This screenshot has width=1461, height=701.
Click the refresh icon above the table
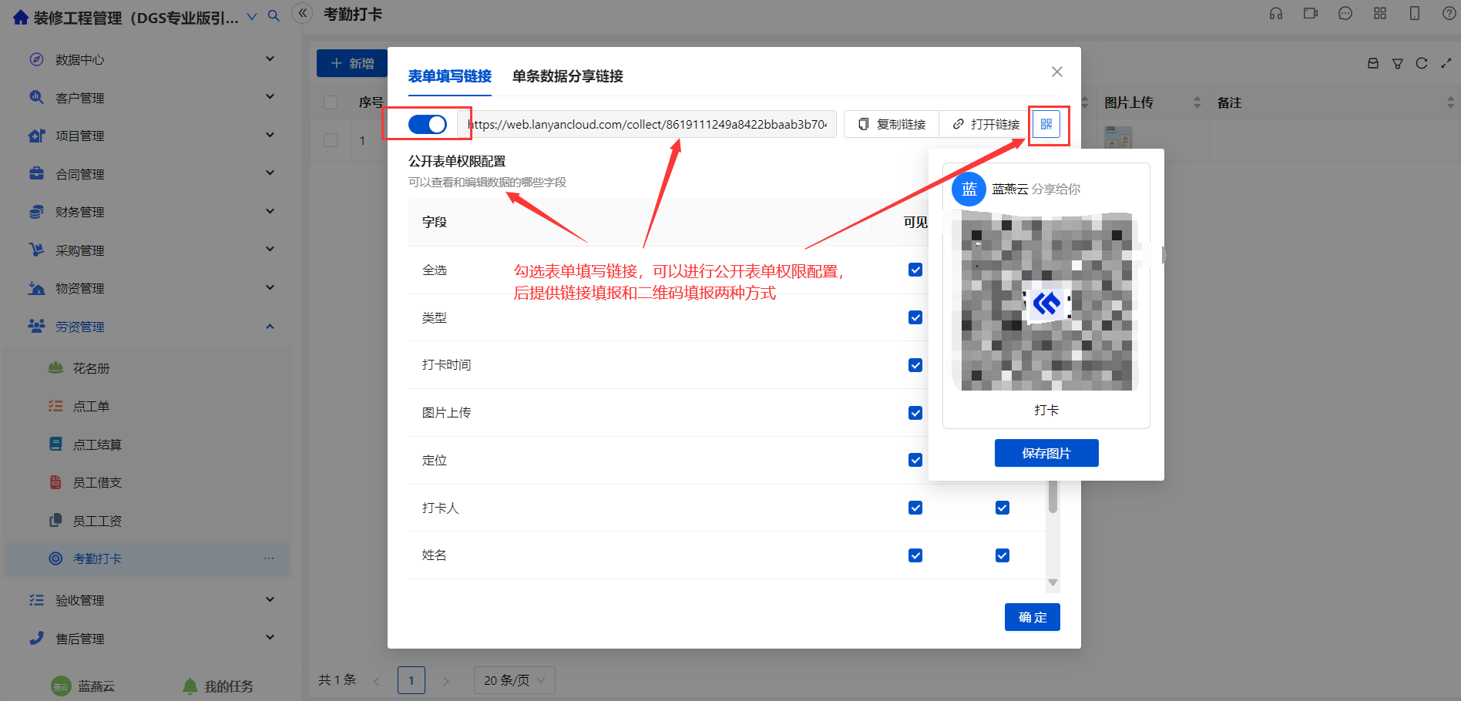(1422, 64)
